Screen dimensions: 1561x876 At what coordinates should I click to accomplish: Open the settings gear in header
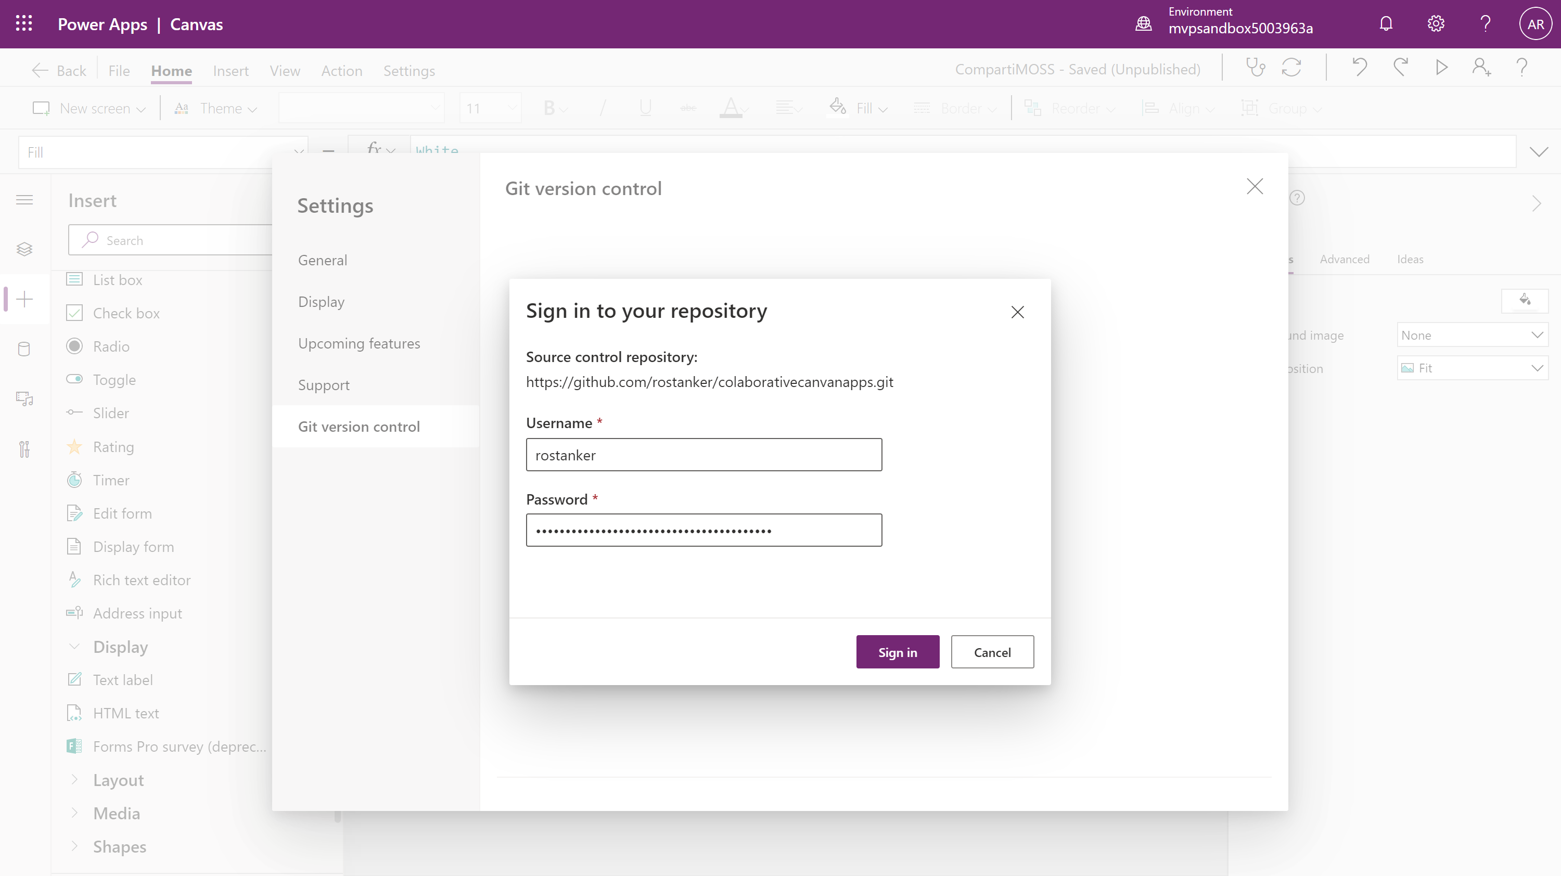[1436, 23]
